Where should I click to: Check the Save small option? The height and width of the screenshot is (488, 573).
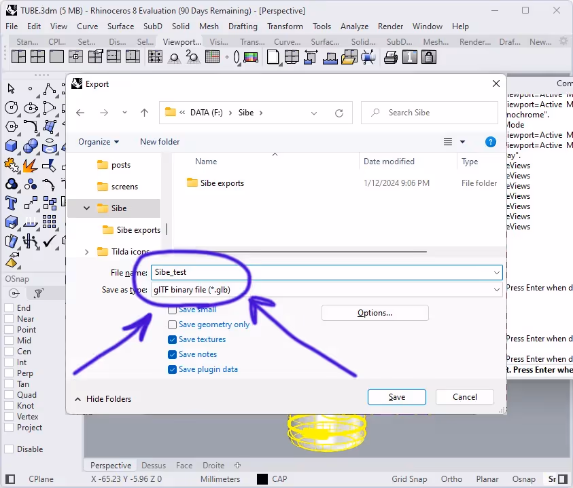pos(172,310)
